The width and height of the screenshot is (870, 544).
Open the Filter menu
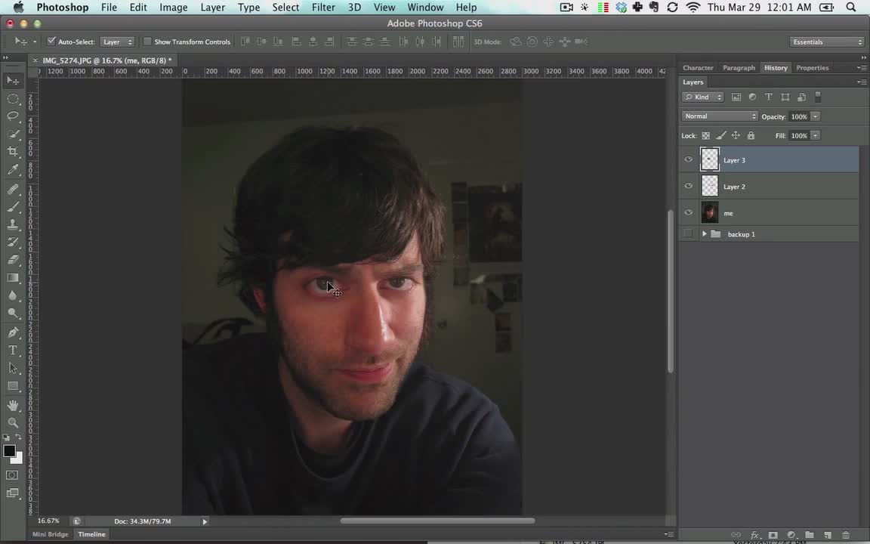(x=323, y=8)
